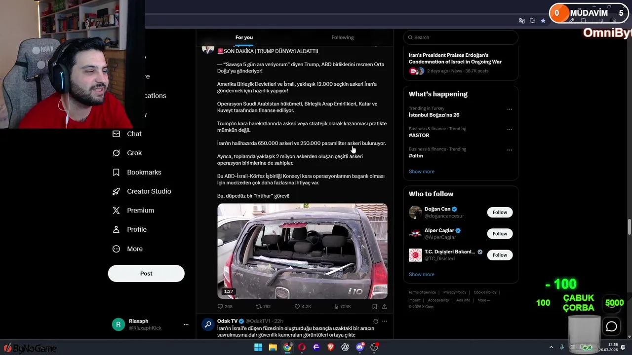Open Grok explain icon on Odak TV post
Image resolution: width=632 pixels, height=355 pixels.
pos(376,321)
